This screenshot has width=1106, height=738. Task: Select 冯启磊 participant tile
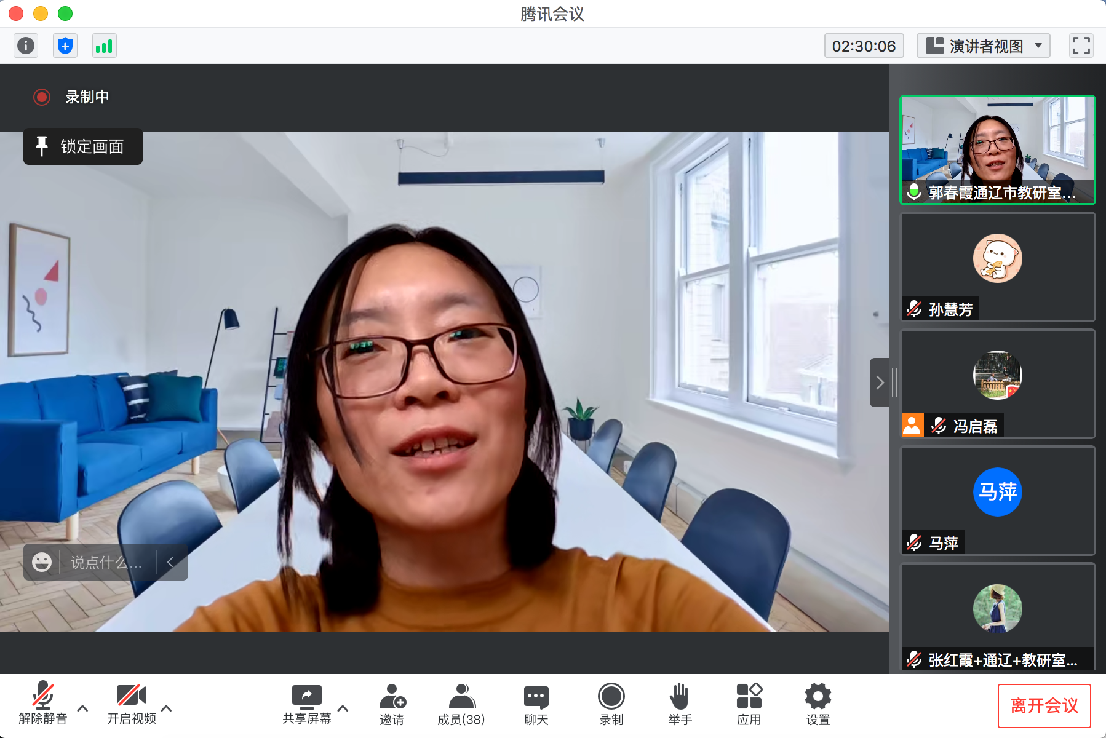coord(997,384)
